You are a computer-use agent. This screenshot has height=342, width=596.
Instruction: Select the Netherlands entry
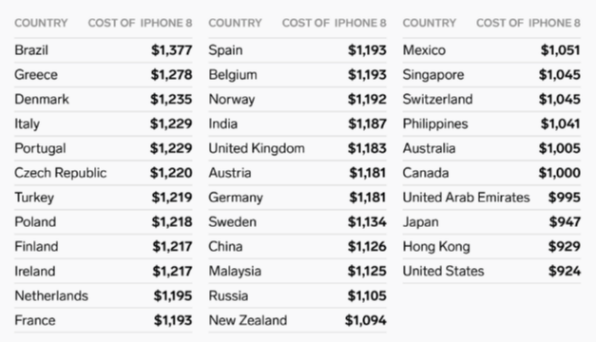(x=104, y=295)
